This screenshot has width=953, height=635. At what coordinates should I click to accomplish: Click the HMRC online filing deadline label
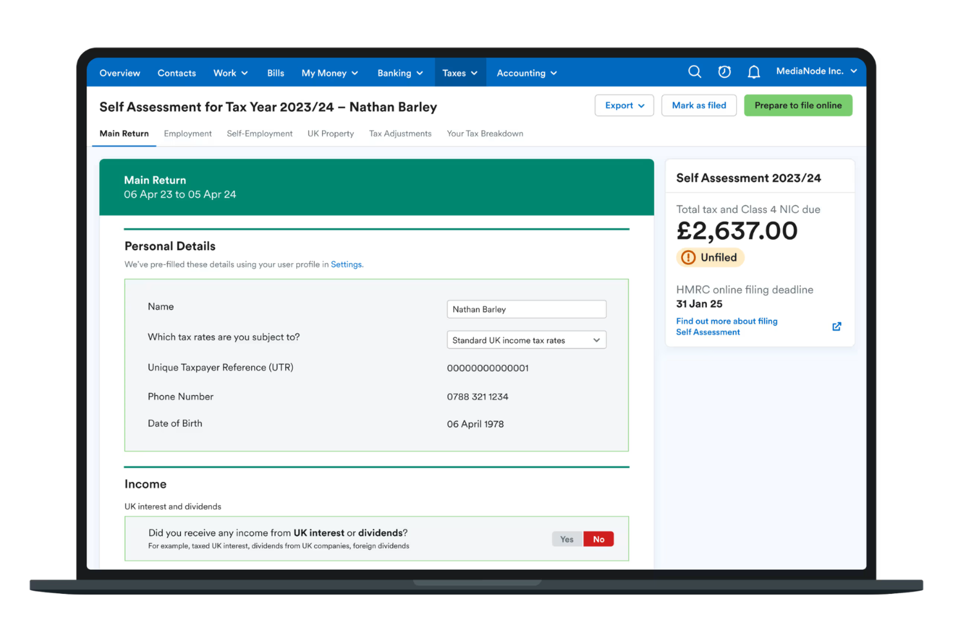[744, 290]
